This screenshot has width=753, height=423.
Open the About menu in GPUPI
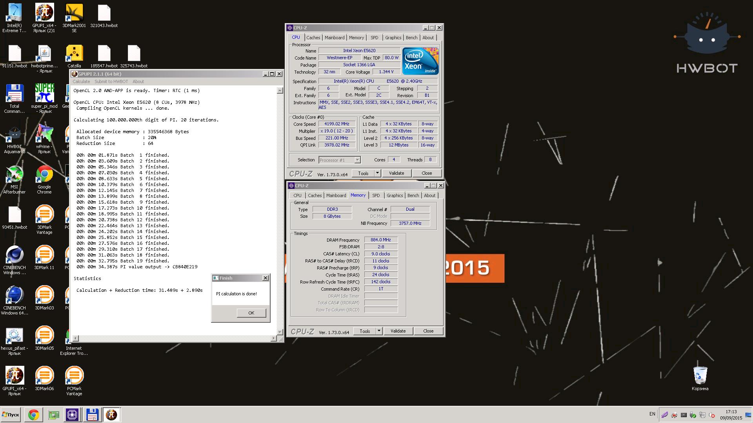(138, 81)
